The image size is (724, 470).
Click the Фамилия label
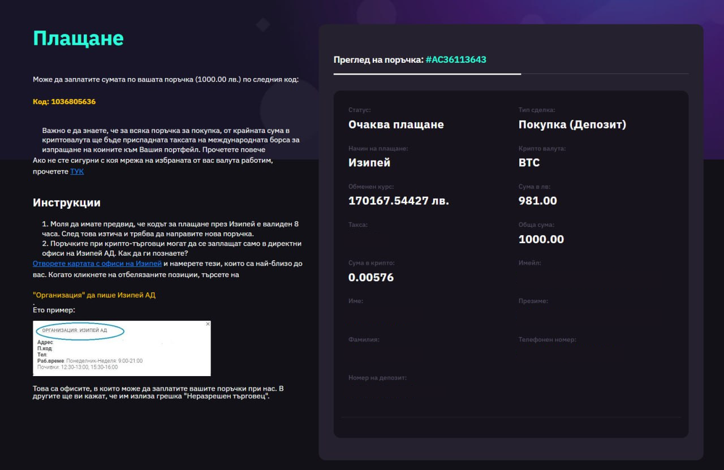click(x=364, y=339)
